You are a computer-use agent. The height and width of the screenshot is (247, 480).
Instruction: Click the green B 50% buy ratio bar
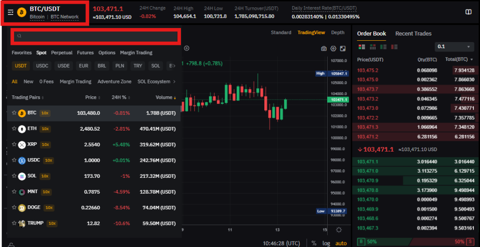tap(385, 241)
